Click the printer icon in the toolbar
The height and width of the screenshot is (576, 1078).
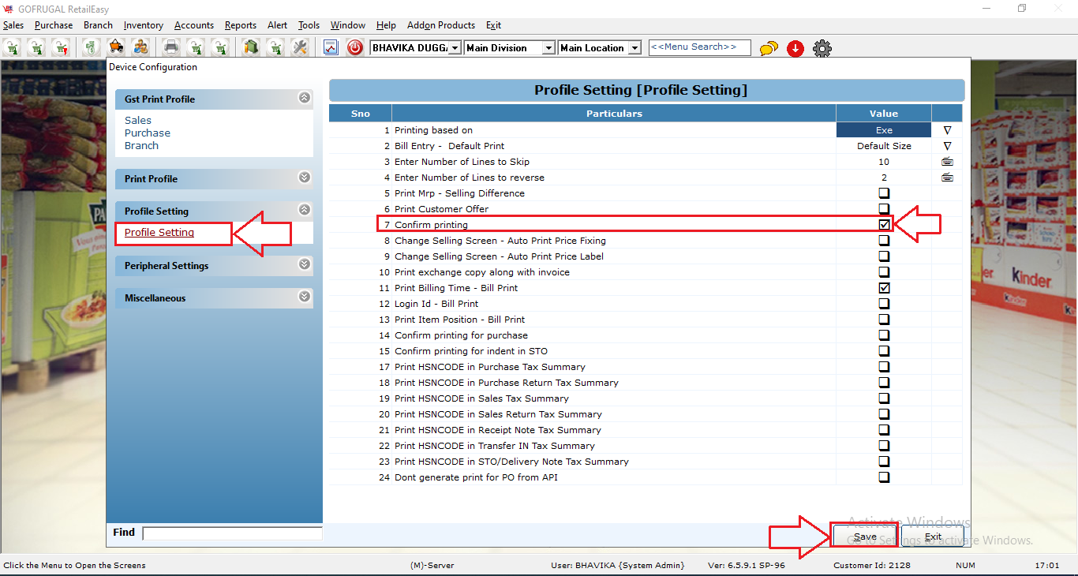(x=171, y=47)
